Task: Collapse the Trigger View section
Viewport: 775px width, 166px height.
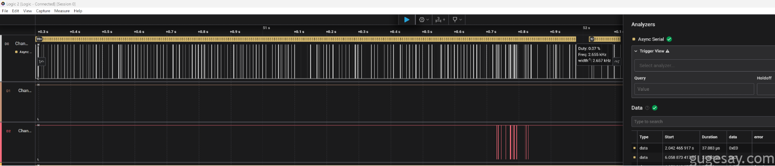Action: tap(636, 51)
